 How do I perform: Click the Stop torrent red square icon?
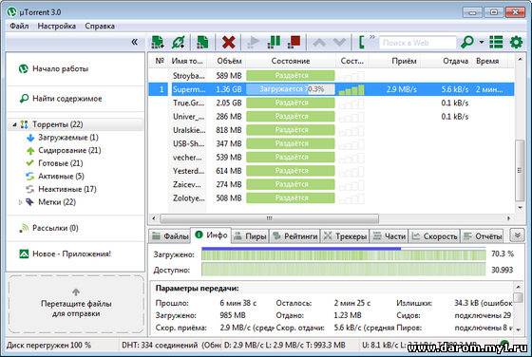point(294,42)
